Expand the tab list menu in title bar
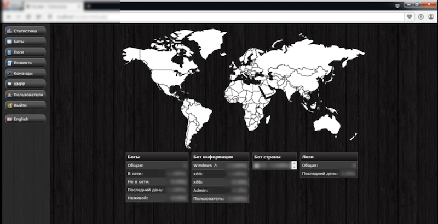Viewport: 438px width, 224px height. (397, 5)
